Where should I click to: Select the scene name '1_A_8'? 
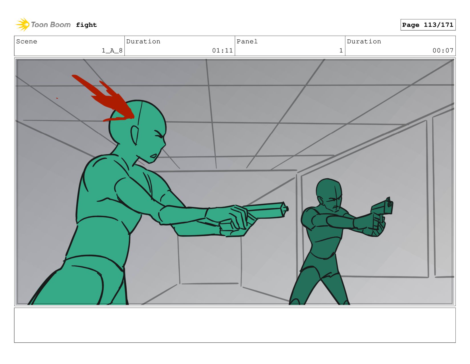112,50
